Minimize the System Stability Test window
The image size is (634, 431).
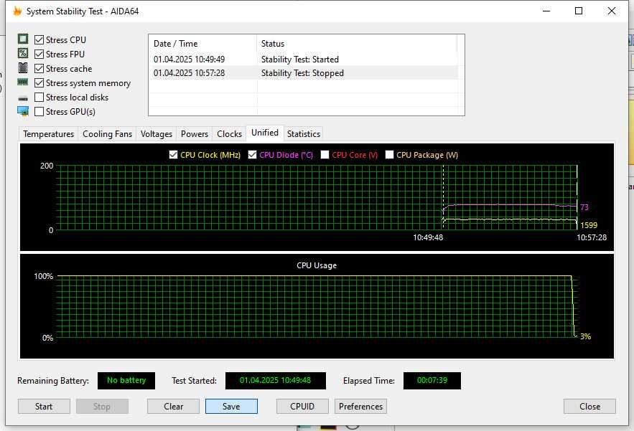(546, 11)
